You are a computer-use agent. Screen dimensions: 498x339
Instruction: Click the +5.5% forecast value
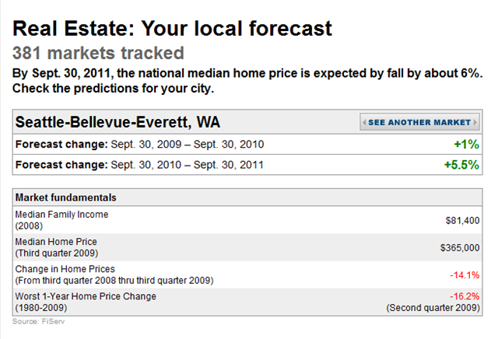[461, 165]
